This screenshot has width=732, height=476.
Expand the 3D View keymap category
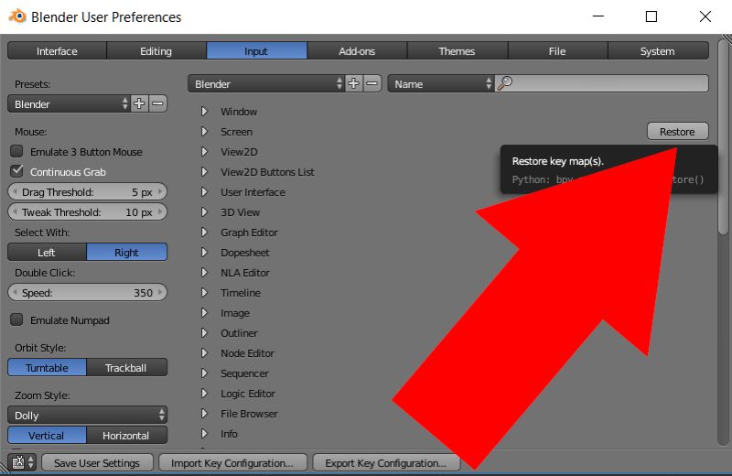point(204,211)
